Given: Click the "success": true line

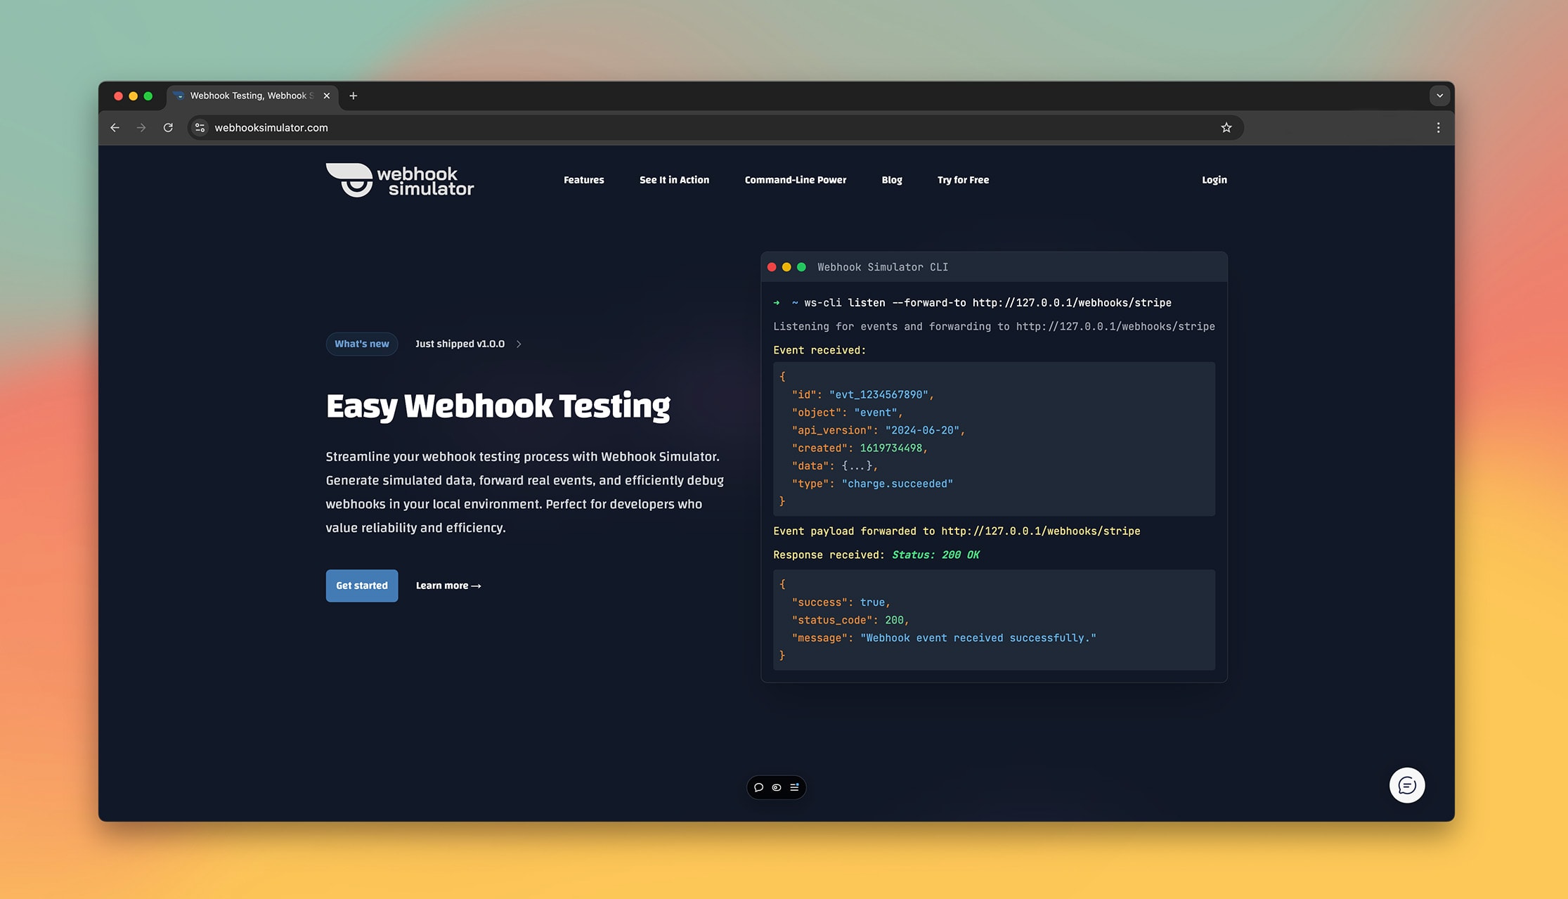Looking at the screenshot, I should click(841, 602).
